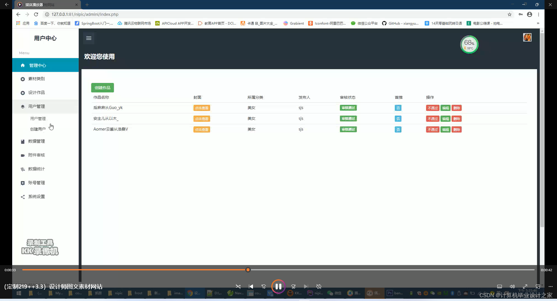Click the 用户管理 layers icon
Screen dimensions: 557x301
point(23,107)
